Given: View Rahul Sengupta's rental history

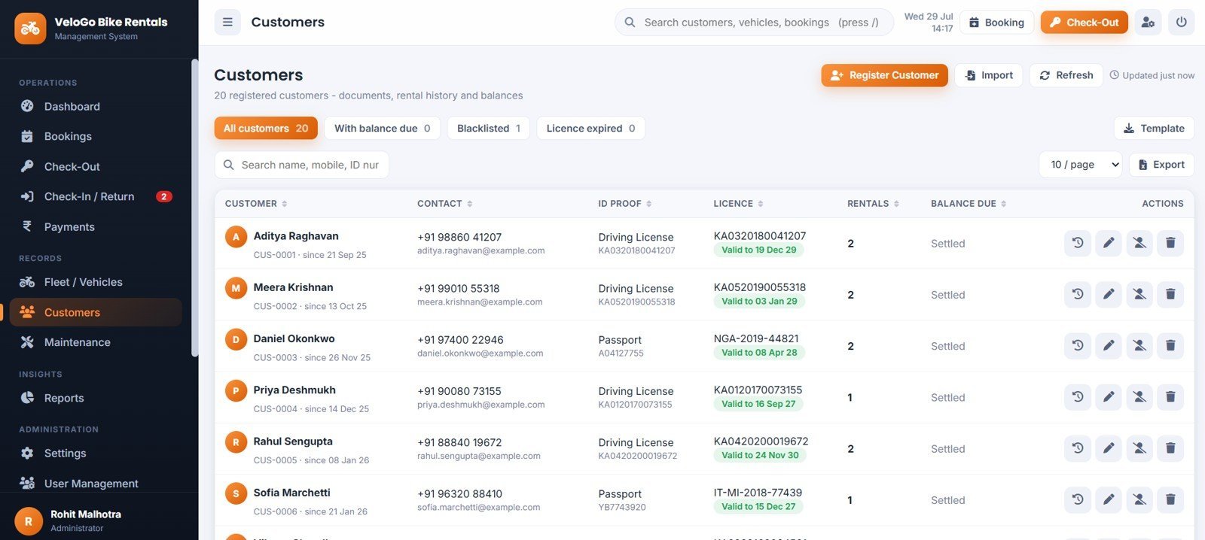Looking at the screenshot, I should click(x=1078, y=448).
